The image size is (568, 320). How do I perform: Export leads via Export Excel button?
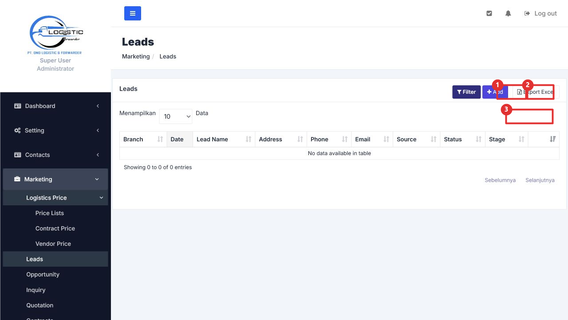click(536, 92)
